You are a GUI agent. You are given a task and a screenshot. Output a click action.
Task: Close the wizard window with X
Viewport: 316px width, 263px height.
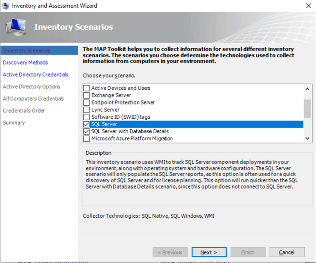coord(309,6)
